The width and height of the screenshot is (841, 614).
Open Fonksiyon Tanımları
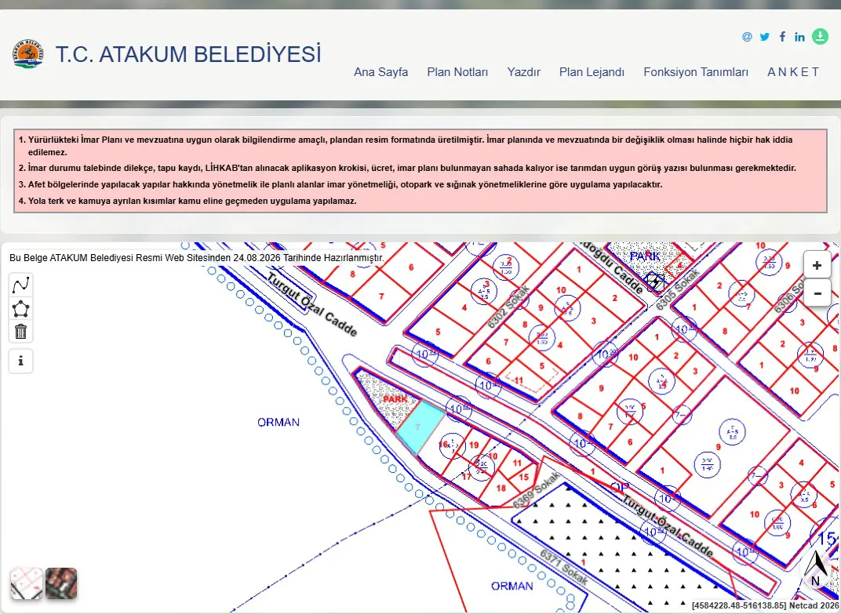(x=696, y=72)
